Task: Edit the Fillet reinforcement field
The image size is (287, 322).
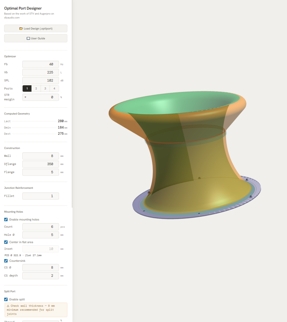Action: [41, 196]
